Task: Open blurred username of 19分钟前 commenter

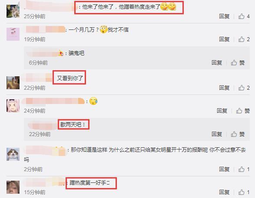Action: [46, 29]
